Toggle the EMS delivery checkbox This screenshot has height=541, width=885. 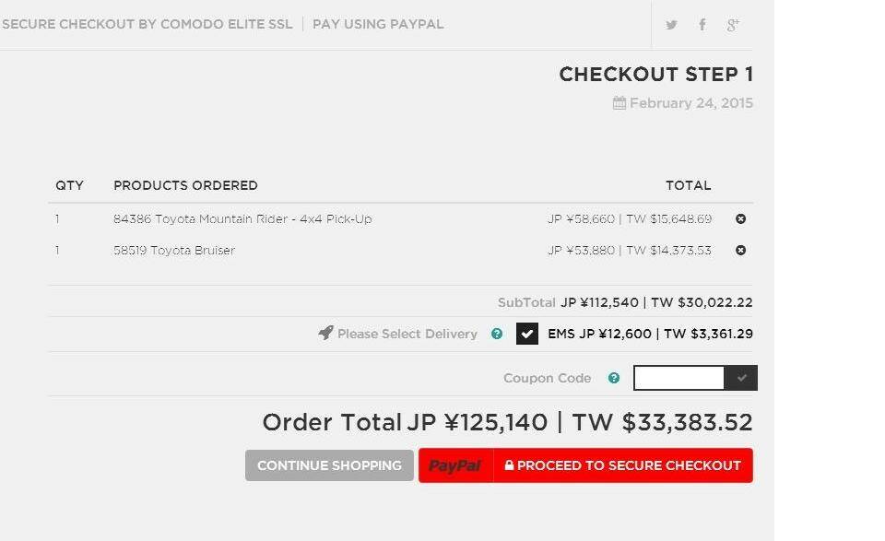tap(527, 334)
